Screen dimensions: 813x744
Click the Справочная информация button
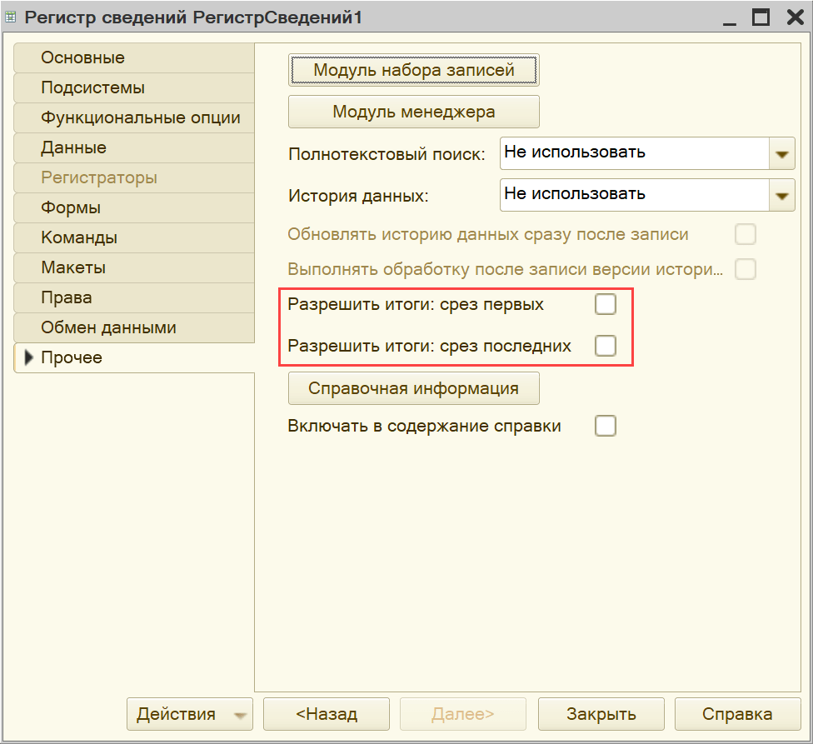pos(413,388)
